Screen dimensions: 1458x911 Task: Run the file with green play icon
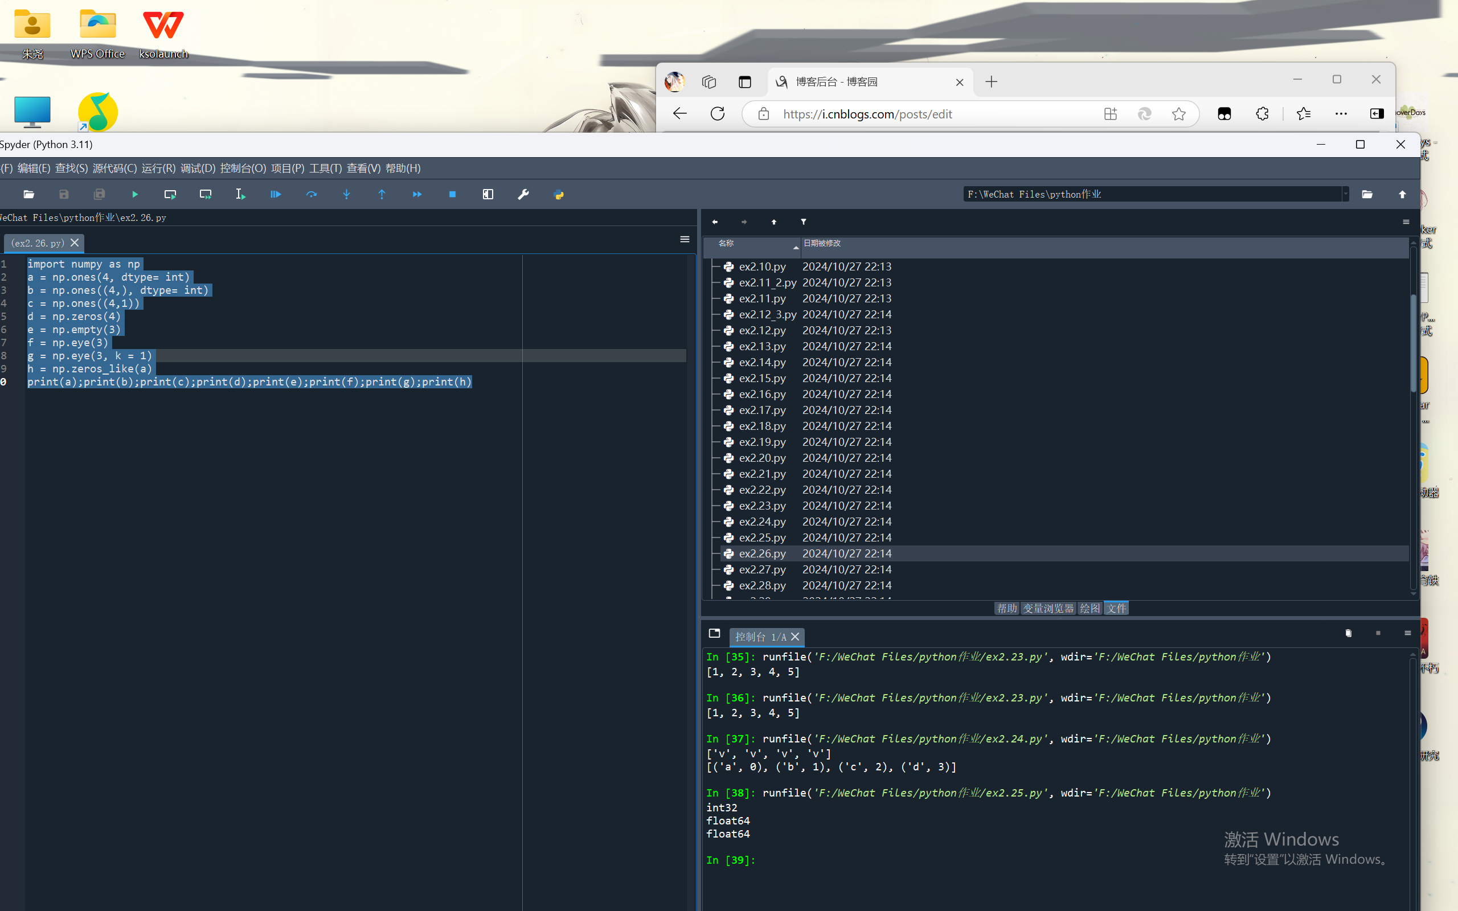point(135,194)
